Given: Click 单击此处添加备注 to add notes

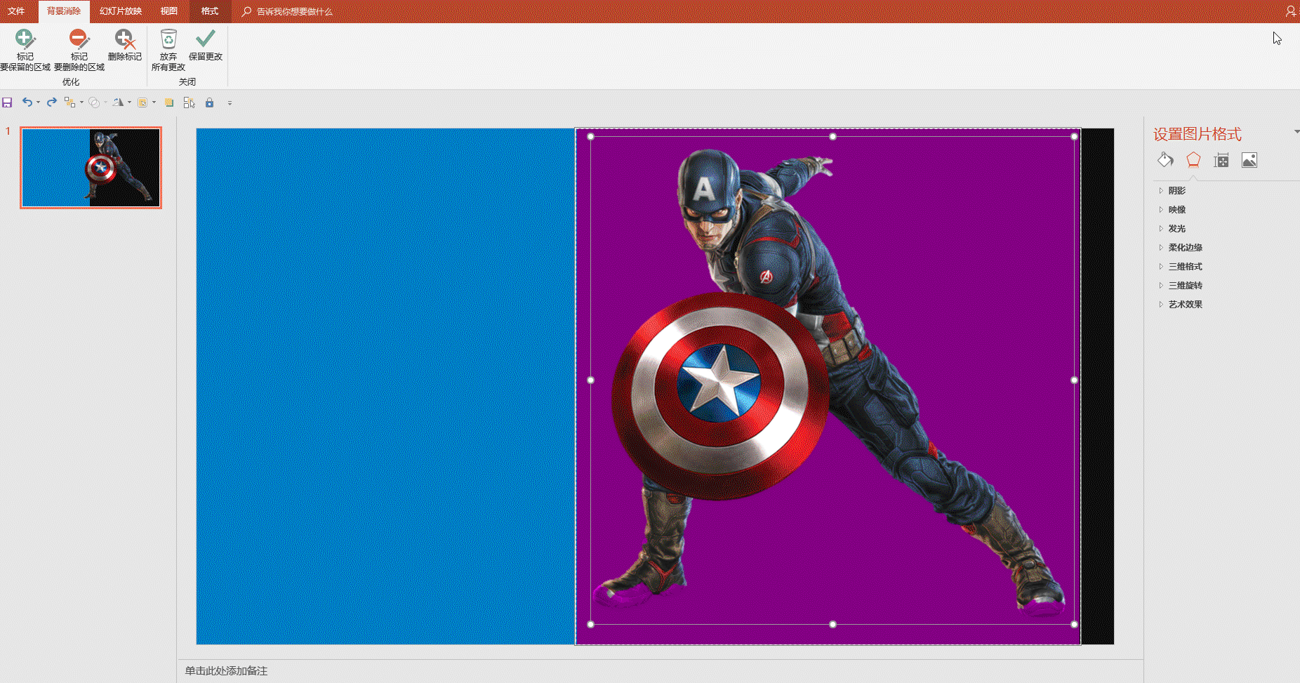Looking at the screenshot, I should pos(226,671).
